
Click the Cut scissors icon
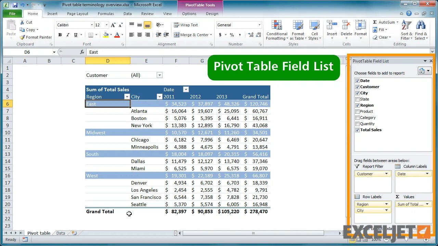pyautogui.click(x=22, y=22)
